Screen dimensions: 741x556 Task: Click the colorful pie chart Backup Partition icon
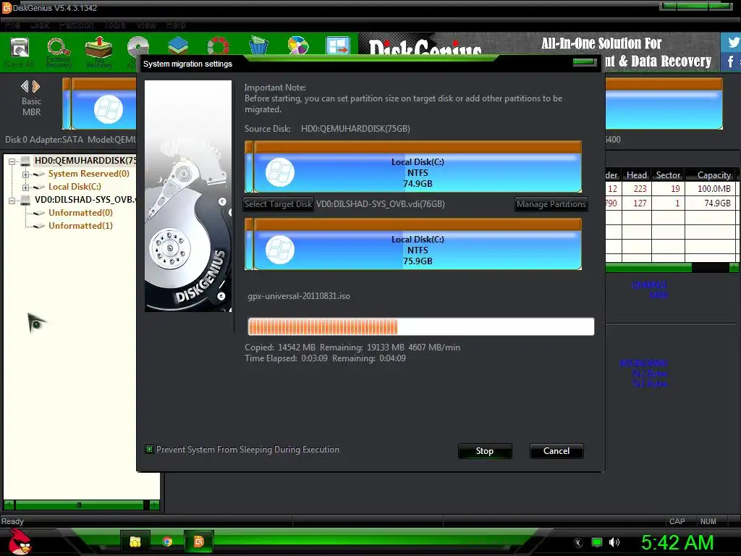[298, 46]
